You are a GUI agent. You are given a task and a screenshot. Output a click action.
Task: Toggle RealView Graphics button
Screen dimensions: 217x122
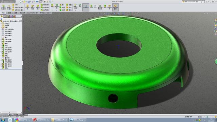(115, 7)
